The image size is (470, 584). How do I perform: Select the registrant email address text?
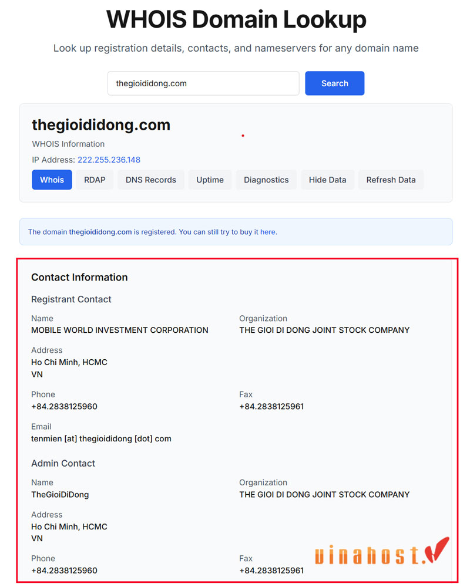(101, 439)
